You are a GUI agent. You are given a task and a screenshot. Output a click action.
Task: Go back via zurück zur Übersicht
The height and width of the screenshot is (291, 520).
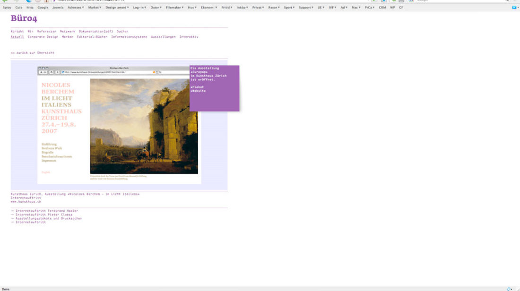click(32, 53)
